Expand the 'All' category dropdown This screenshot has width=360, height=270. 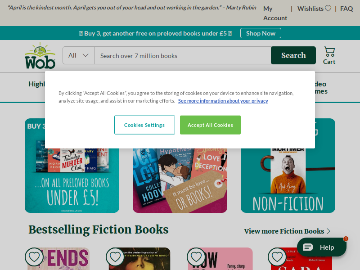pos(78,55)
